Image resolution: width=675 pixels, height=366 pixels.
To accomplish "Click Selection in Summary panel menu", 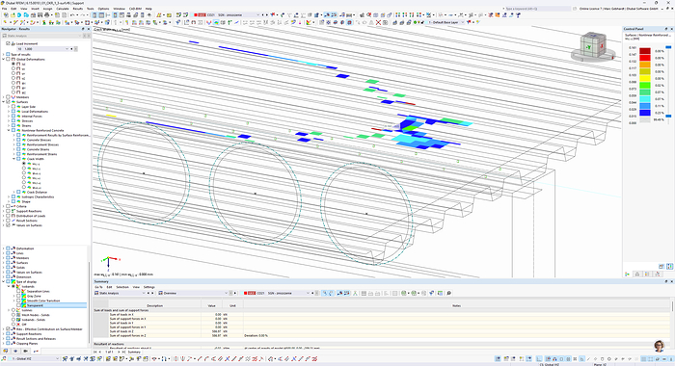I will [x=122, y=287].
